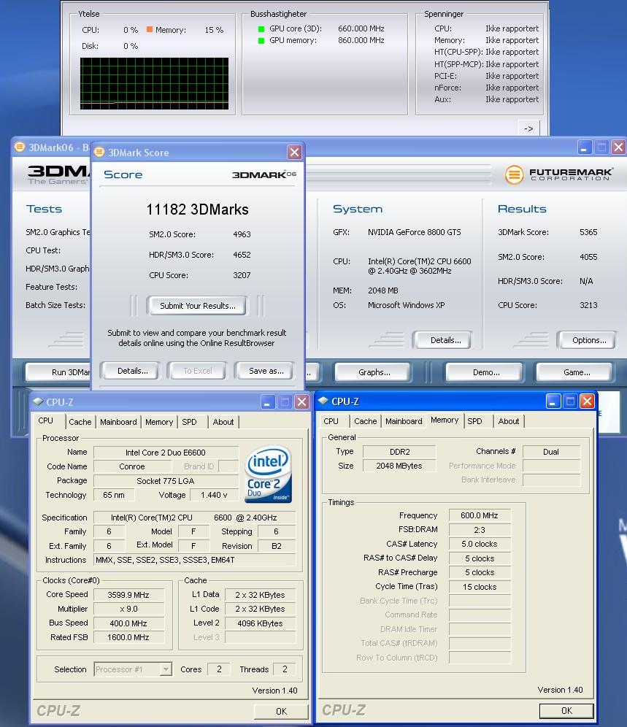Switch to Cache tab in right CPU-Z window
Viewport: 627px width, 727px height.
click(x=366, y=421)
